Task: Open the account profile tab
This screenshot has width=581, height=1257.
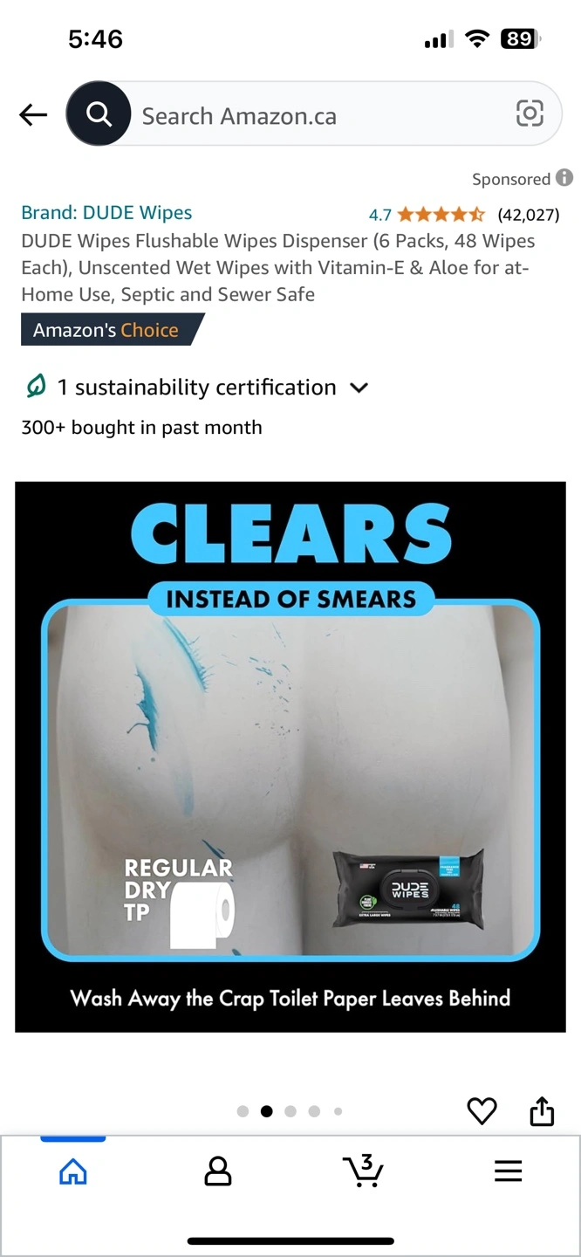Action: tap(218, 1171)
